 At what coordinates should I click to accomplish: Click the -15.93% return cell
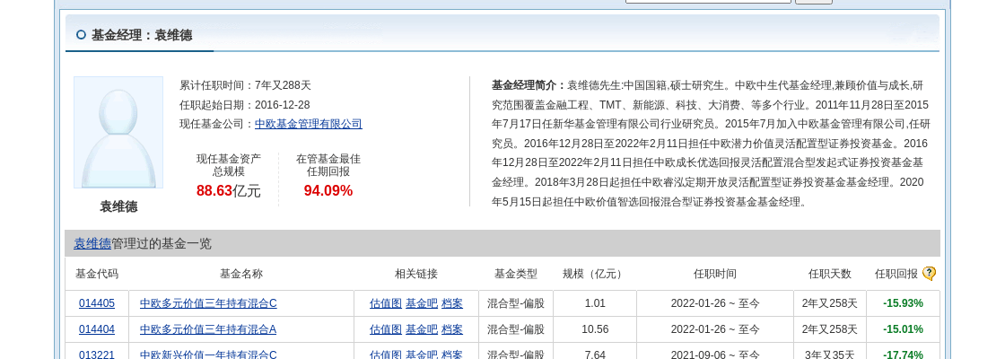(903, 303)
